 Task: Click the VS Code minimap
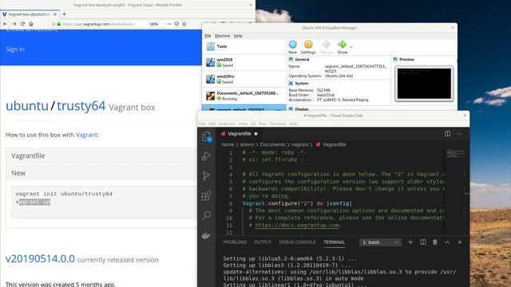tap(455, 153)
